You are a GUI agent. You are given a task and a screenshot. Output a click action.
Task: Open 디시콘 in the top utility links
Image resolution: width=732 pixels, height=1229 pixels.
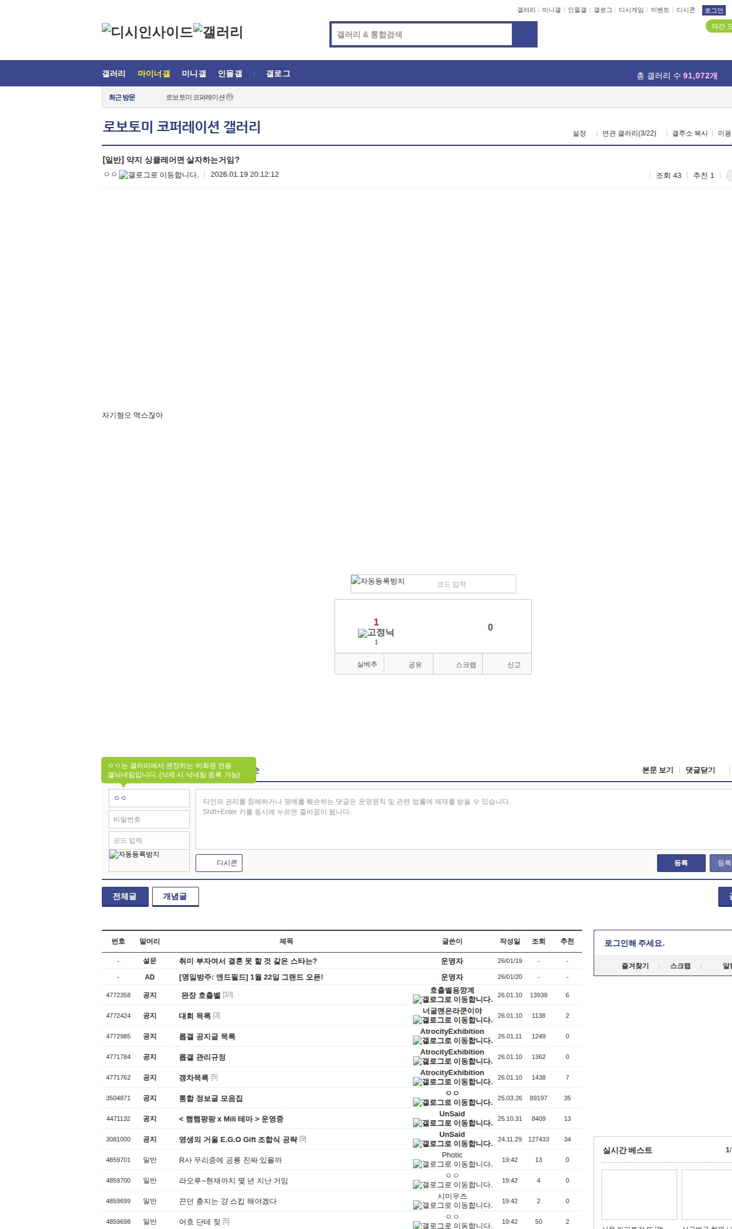click(x=686, y=10)
